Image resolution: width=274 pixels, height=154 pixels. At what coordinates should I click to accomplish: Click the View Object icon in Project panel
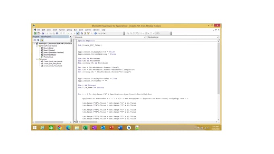tap(38, 40)
